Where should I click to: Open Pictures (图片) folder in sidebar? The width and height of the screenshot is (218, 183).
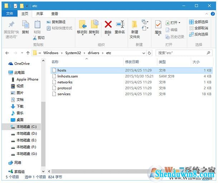point(17,93)
